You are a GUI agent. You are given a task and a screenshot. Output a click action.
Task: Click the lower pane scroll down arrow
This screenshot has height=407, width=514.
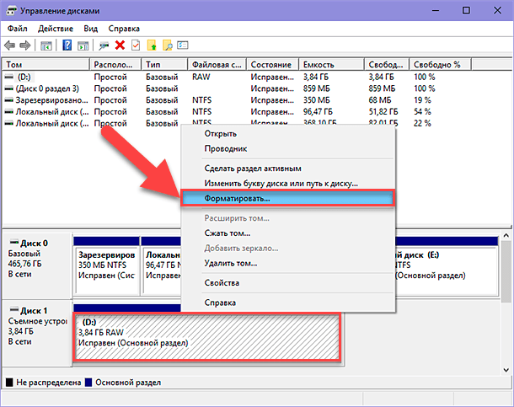point(506,370)
